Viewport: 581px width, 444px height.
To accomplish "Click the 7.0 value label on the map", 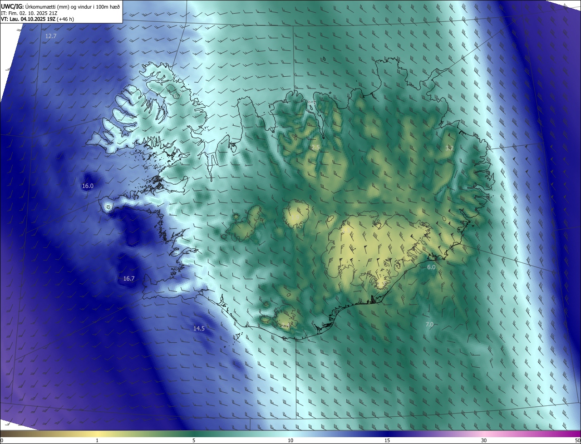I will (x=429, y=325).
